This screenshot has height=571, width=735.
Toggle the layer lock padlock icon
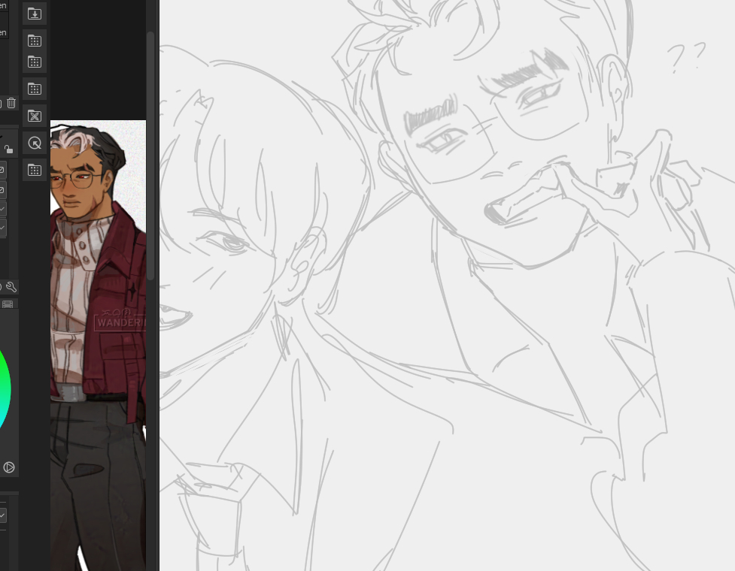coord(8,149)
